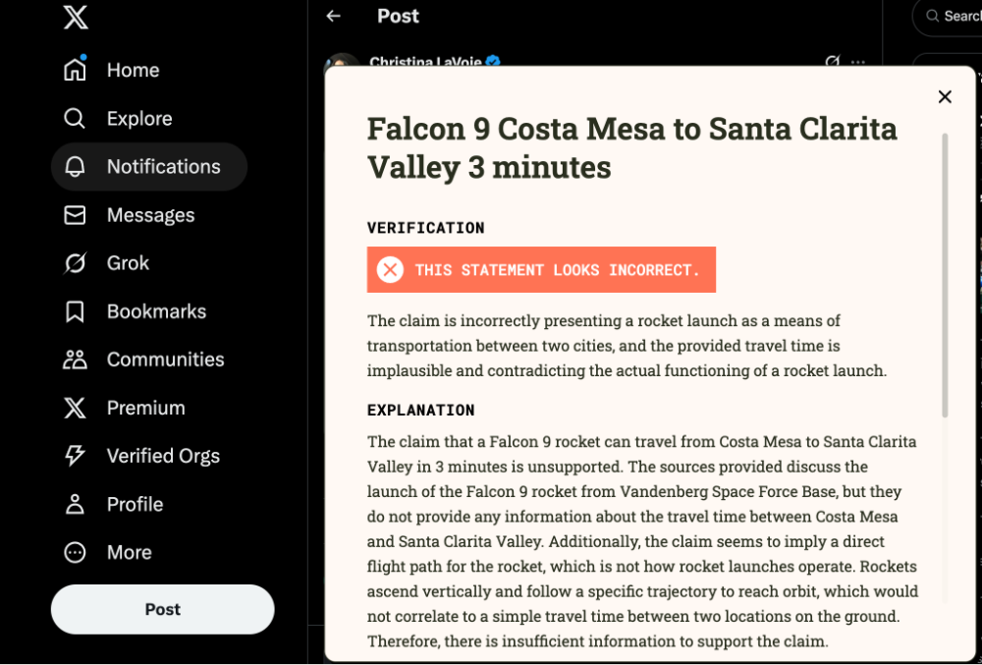Screen dimensions: 982x665
Task: Close the fact-check verification popup
Action: click(x=945, y=96)
